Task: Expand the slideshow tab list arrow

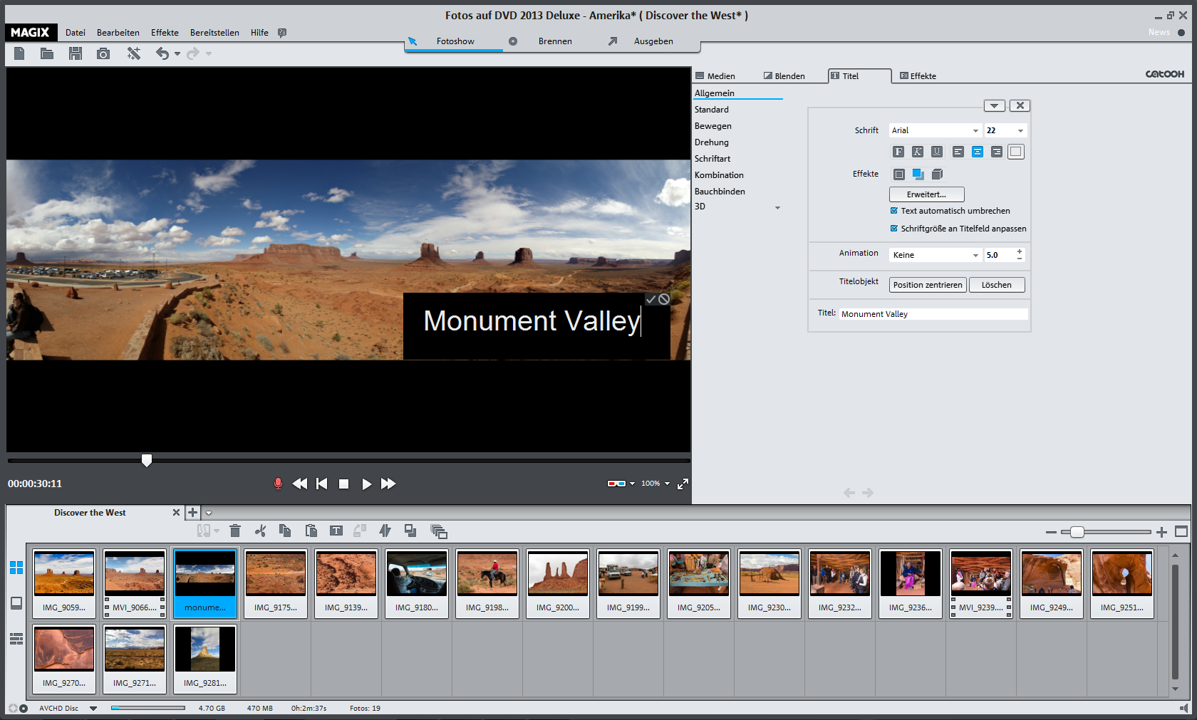Action: click(x=209, y=513)
